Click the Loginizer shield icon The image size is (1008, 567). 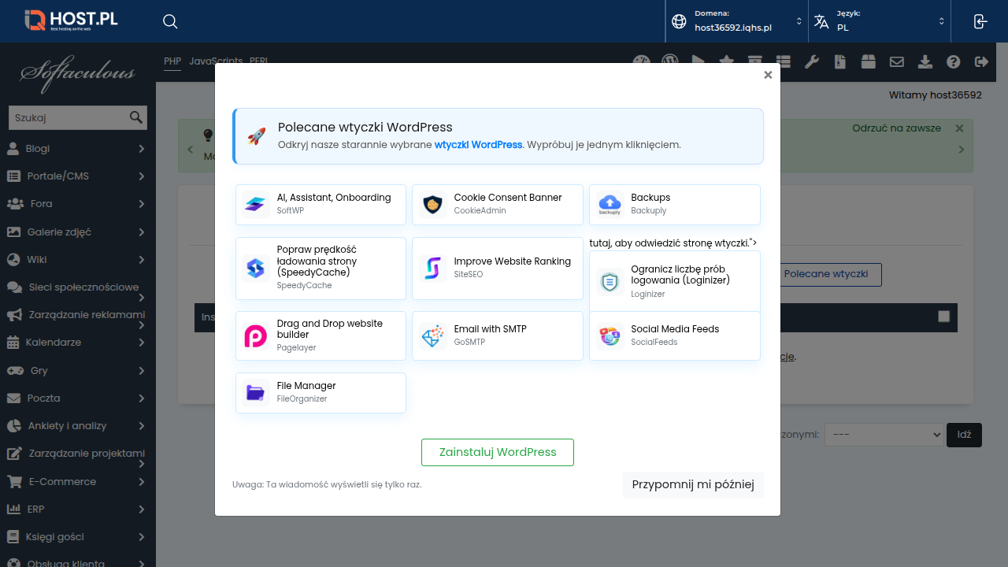click(610, 281)
